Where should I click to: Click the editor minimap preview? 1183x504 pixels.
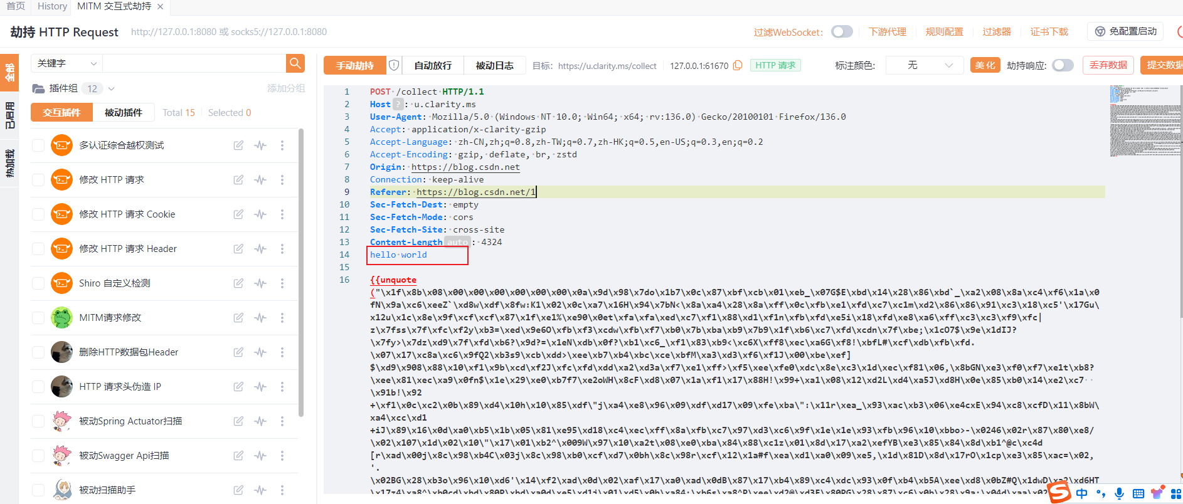tap(1144, 121)
